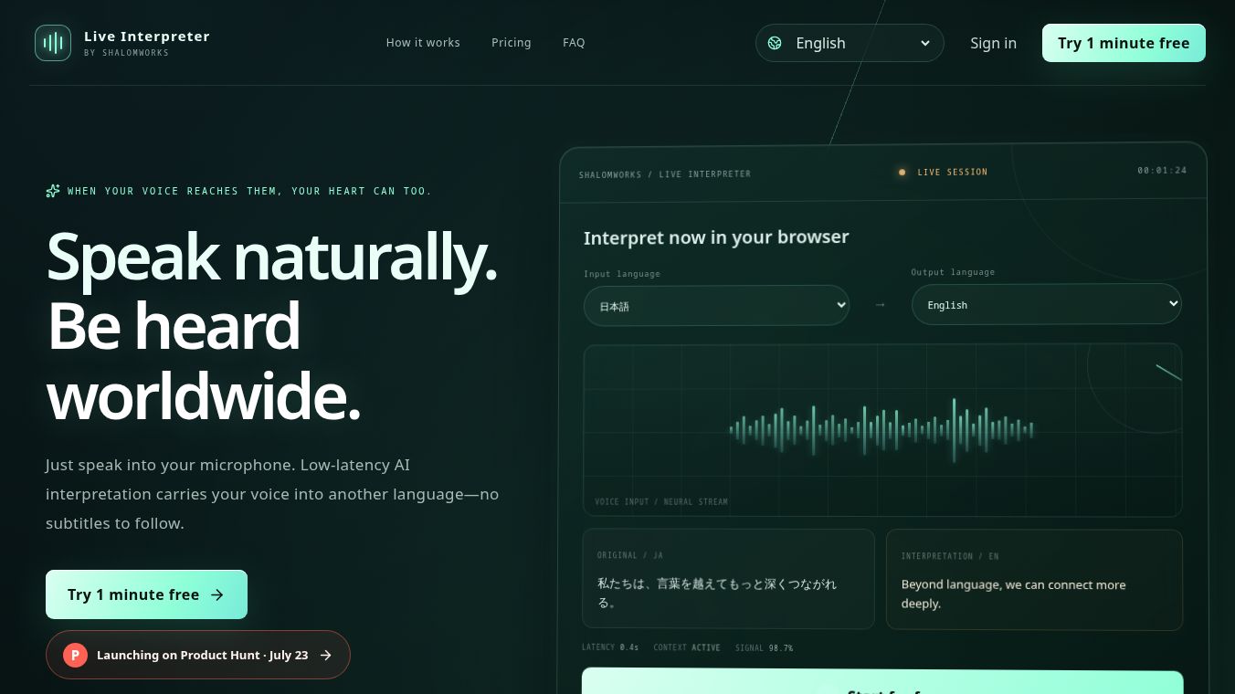Click the SIGNAL 98.7% readout

(765, 647)
